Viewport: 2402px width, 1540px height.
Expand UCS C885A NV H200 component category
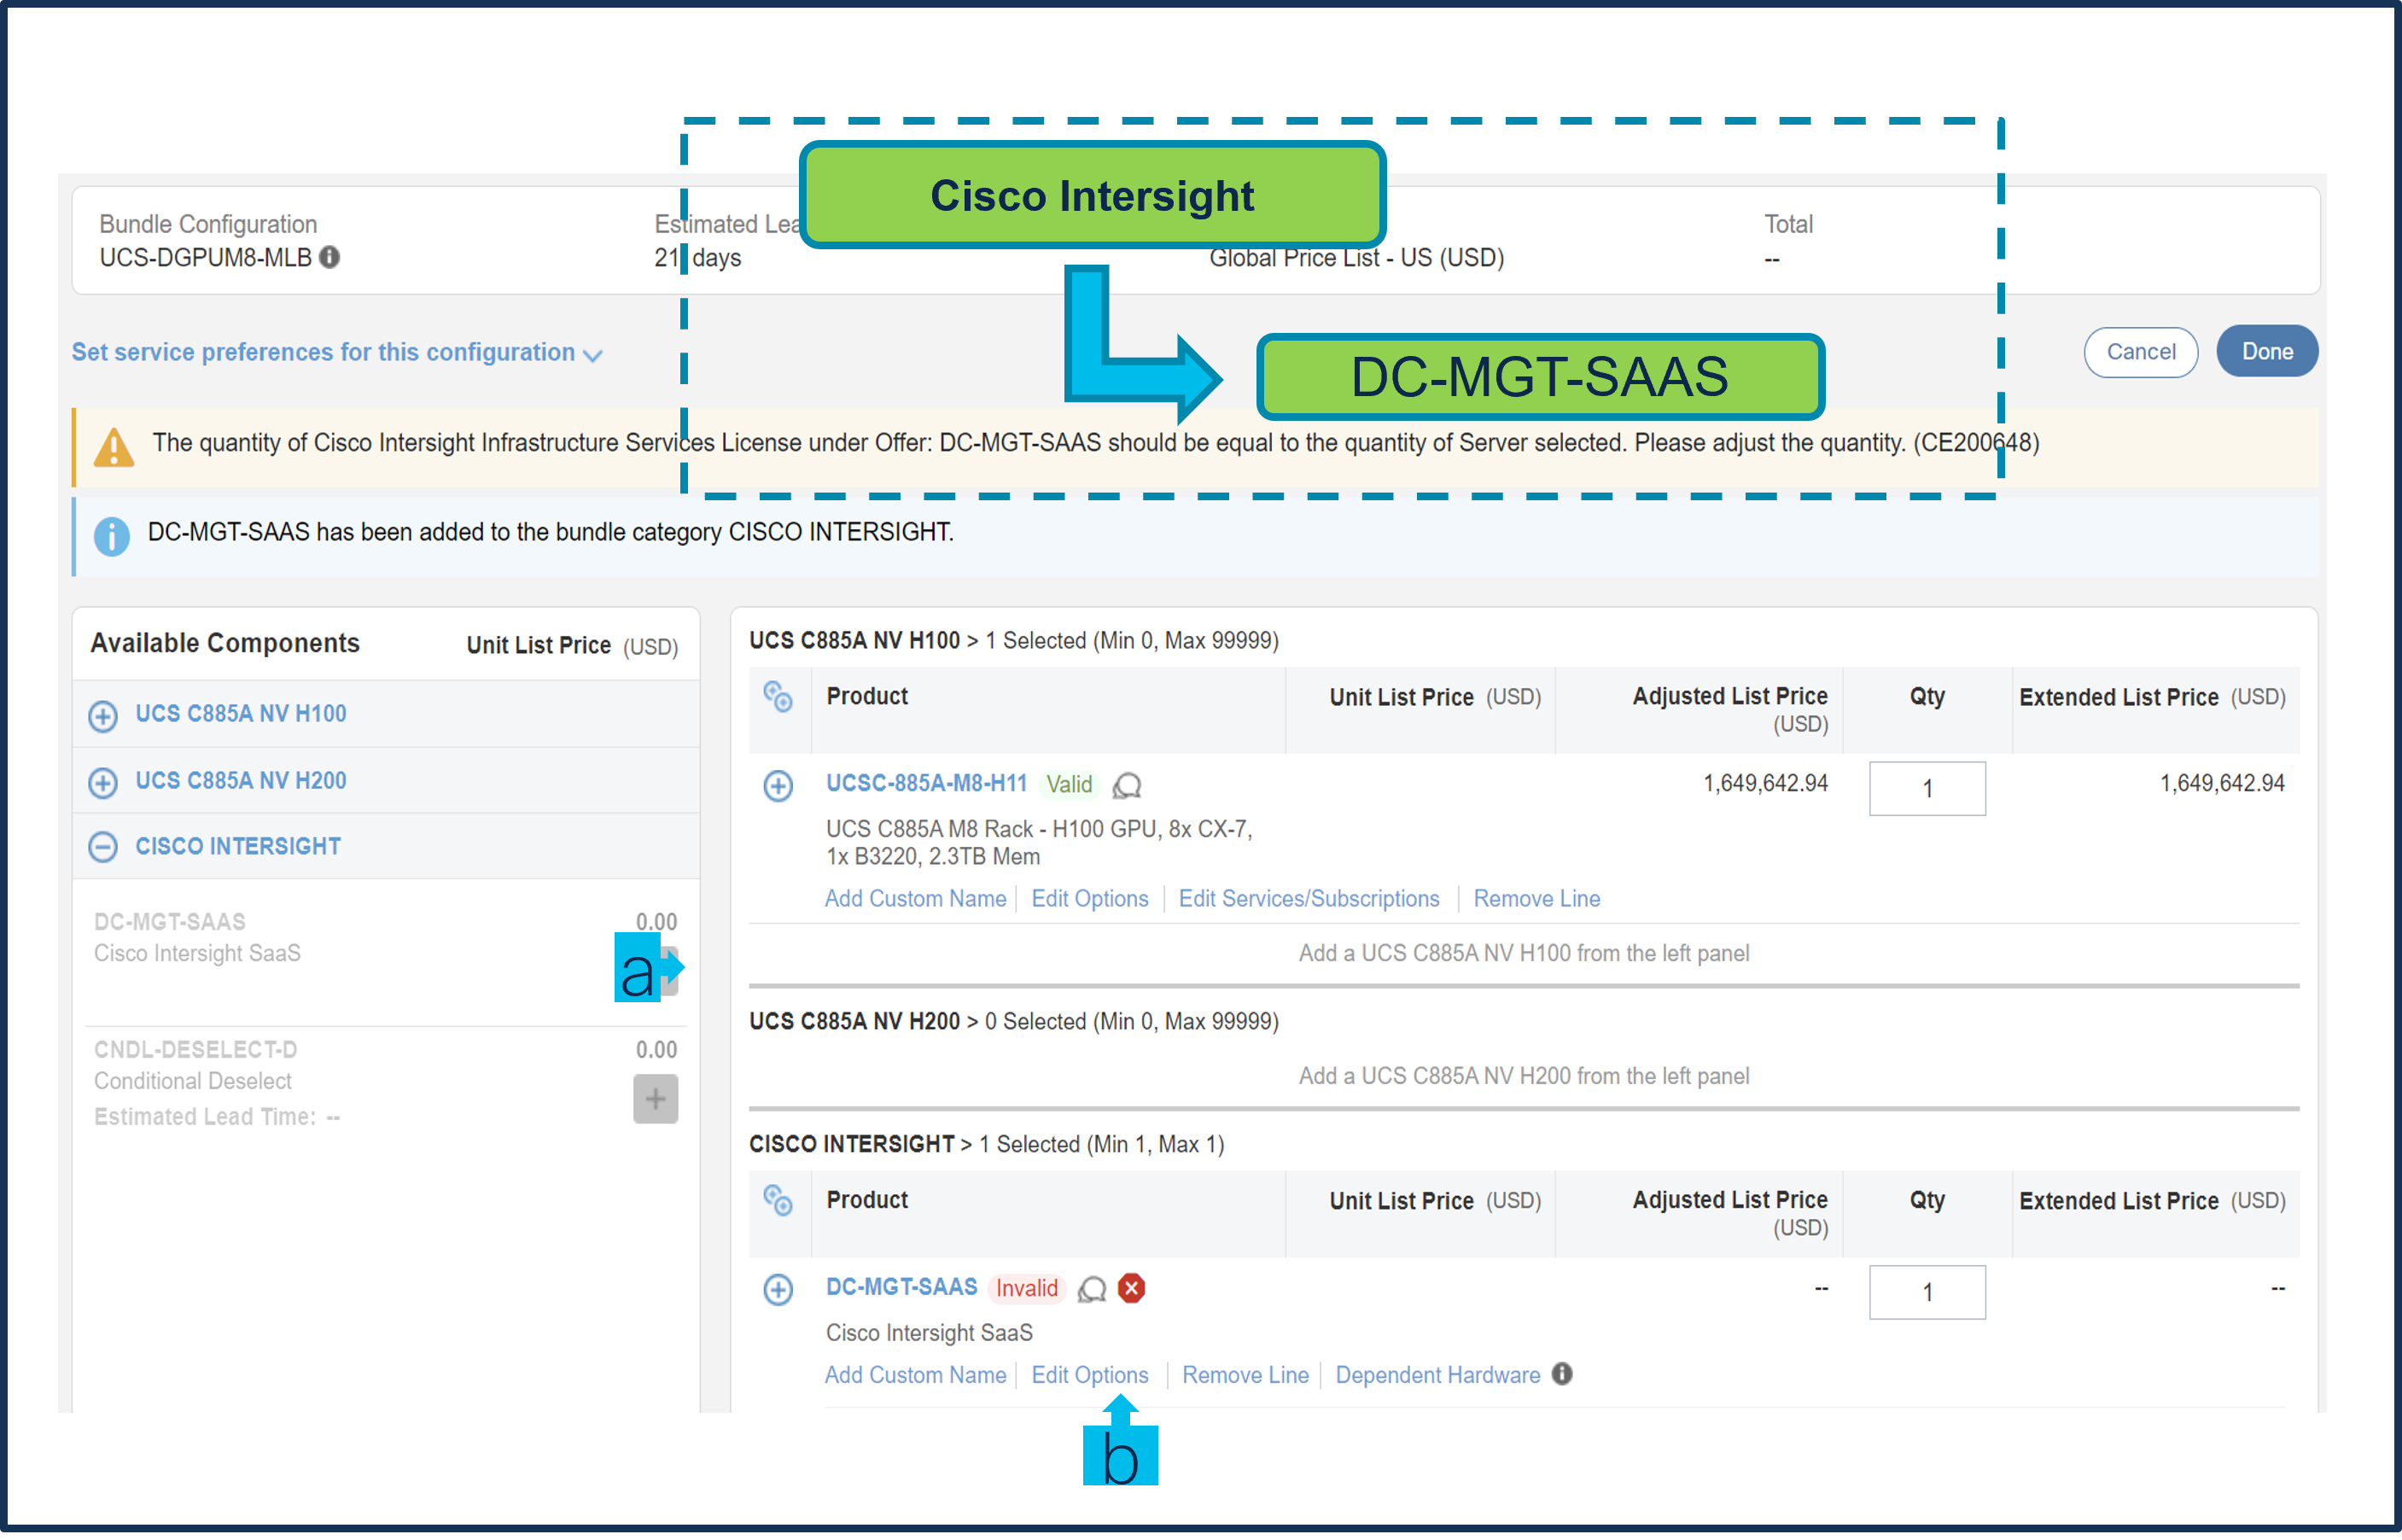pyautogui.click(x=103, y=782)
